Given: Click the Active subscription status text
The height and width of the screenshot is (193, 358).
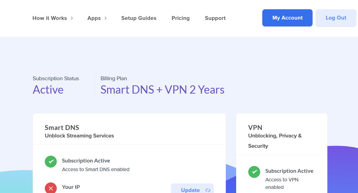Looking at the screenshot, I should 48,90.
